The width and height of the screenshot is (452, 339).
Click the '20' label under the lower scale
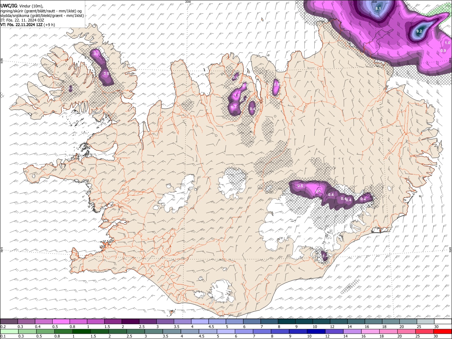point(399,337)
